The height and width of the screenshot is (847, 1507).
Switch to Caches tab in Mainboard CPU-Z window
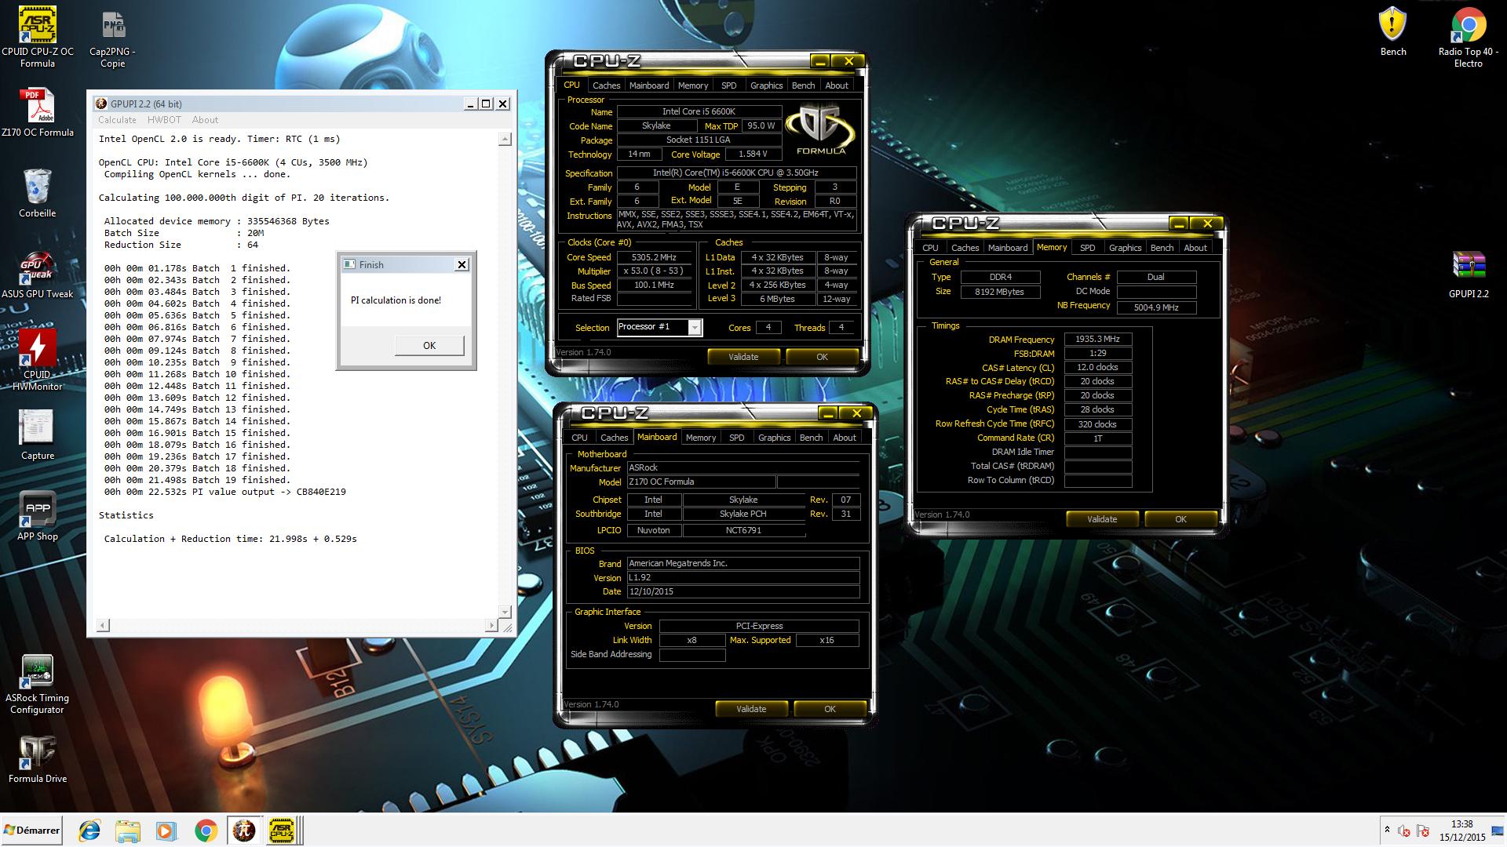614,438
